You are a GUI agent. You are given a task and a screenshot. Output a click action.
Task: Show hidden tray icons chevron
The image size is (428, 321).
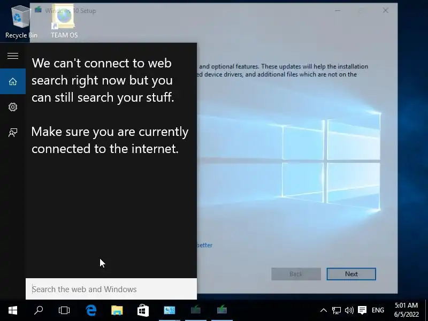324,310
